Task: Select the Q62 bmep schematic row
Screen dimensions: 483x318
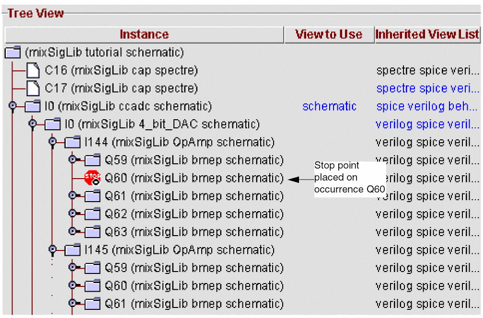Action: pyautogui.click(x=194, y=214)
